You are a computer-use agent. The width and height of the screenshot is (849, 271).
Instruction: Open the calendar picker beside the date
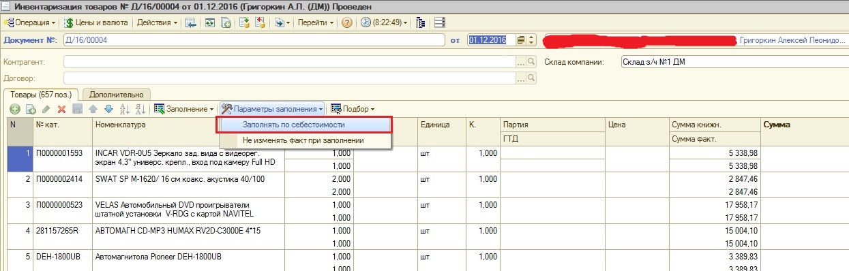[521, 40]
